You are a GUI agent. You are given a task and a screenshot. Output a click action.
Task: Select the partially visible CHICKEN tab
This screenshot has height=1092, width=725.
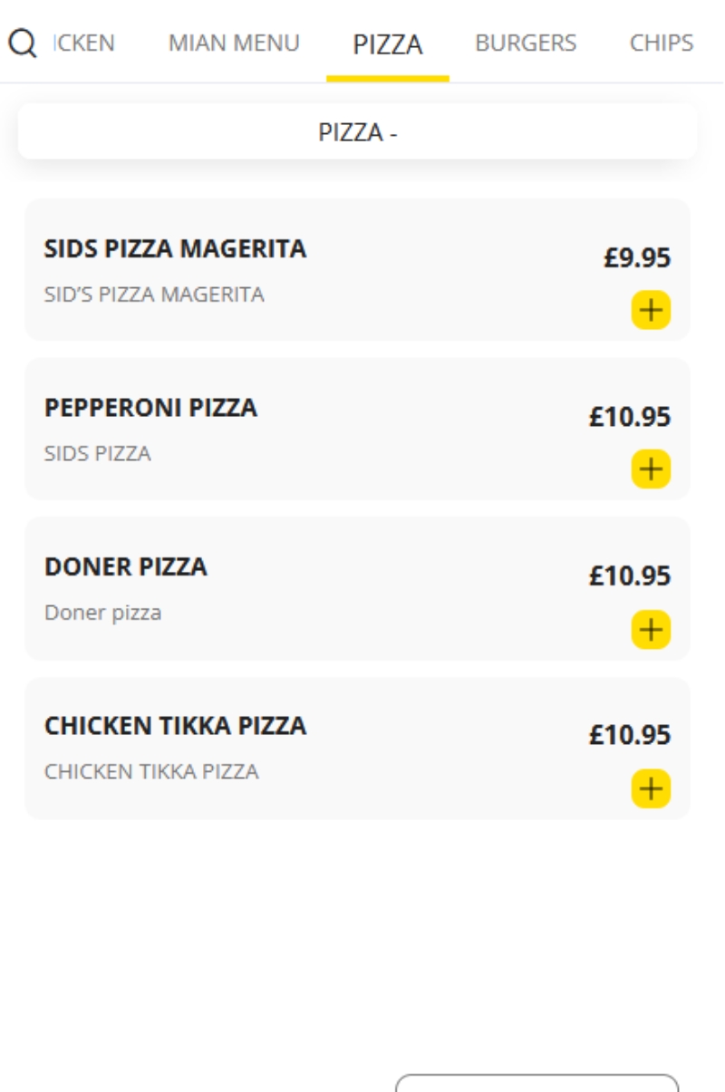coord(84,43)
